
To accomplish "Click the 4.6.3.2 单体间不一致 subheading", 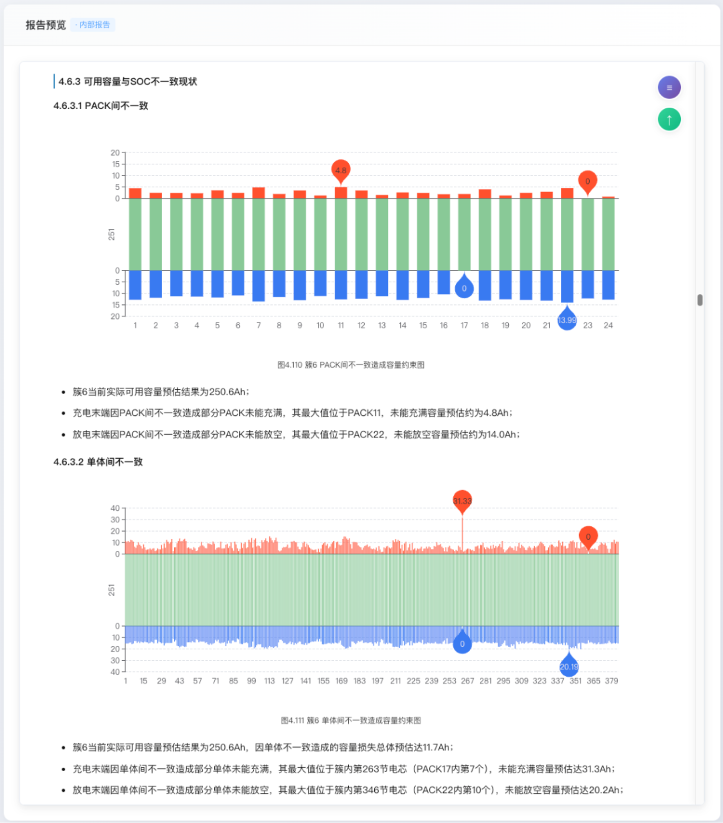I will 98,462.
